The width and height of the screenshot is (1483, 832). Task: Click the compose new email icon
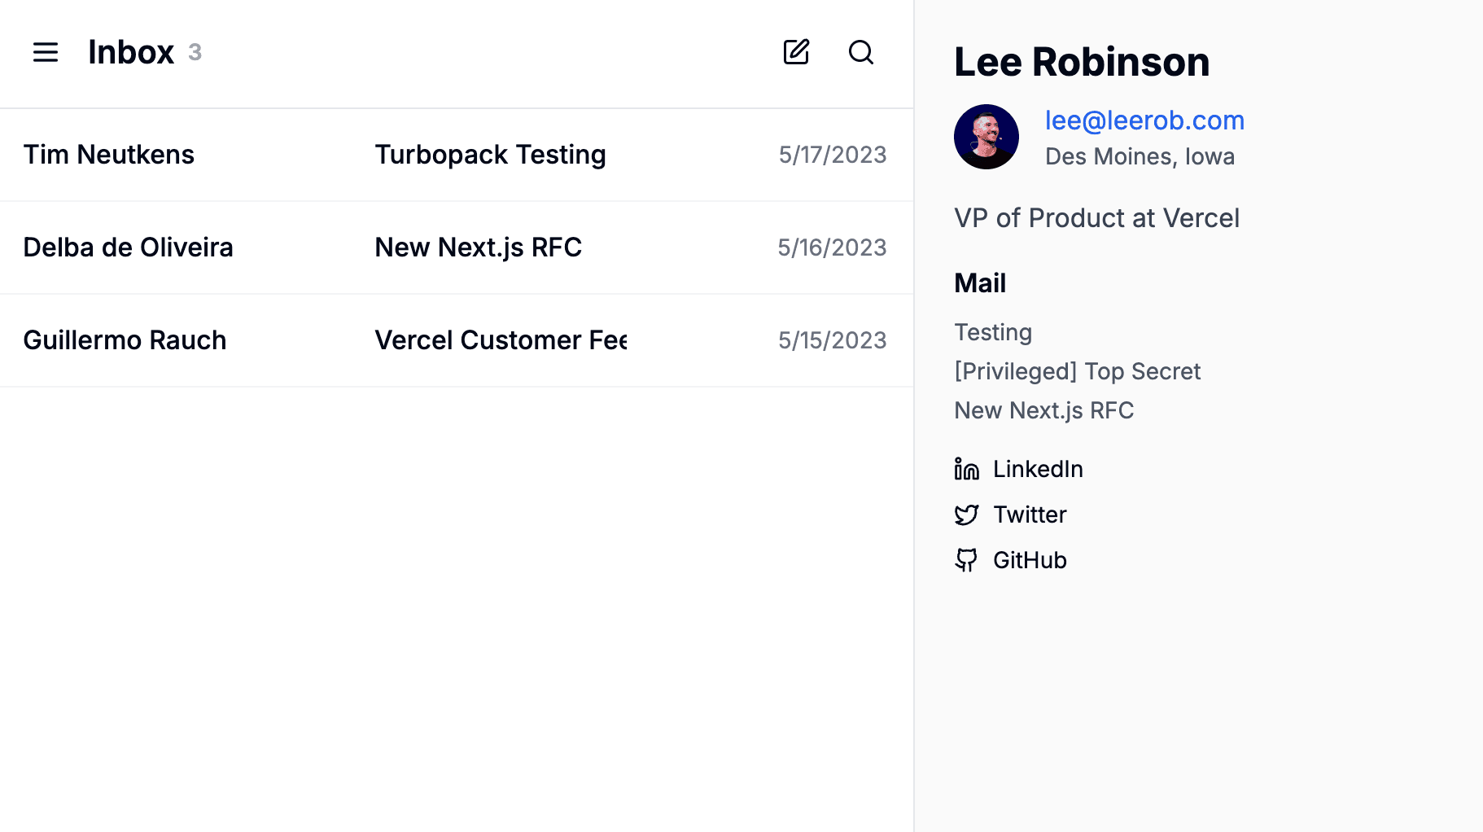coord(795,52)
